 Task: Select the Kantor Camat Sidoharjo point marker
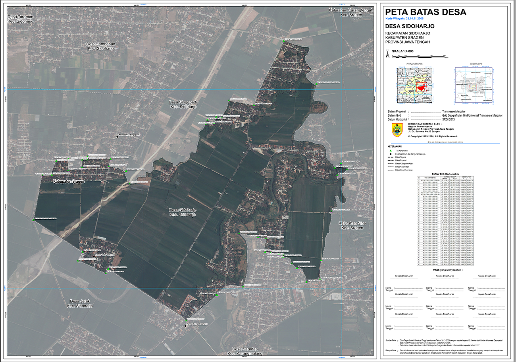(x=185, y=326)
